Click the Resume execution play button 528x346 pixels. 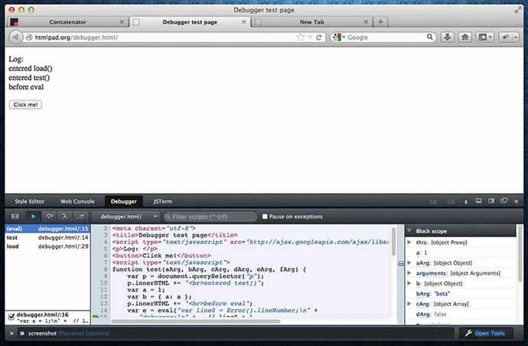click(x=33, y=217)
